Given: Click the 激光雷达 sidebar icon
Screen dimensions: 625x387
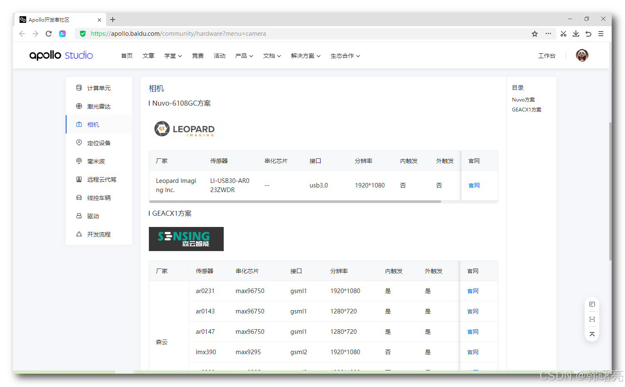Looking at the screenshot, I should [79, 106].
